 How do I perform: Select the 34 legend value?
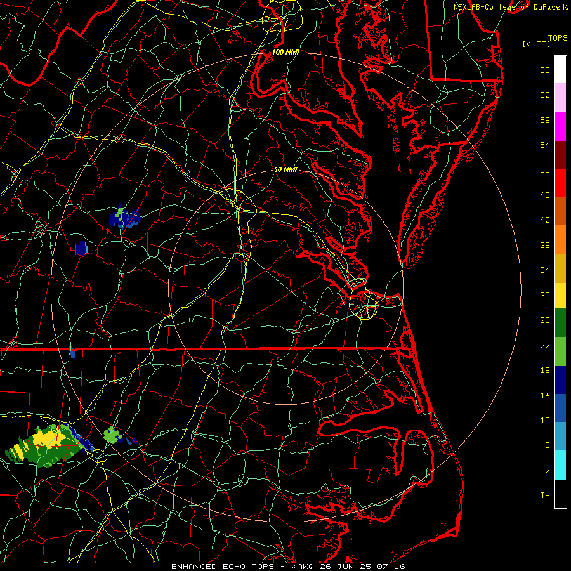tap(545, 270)
